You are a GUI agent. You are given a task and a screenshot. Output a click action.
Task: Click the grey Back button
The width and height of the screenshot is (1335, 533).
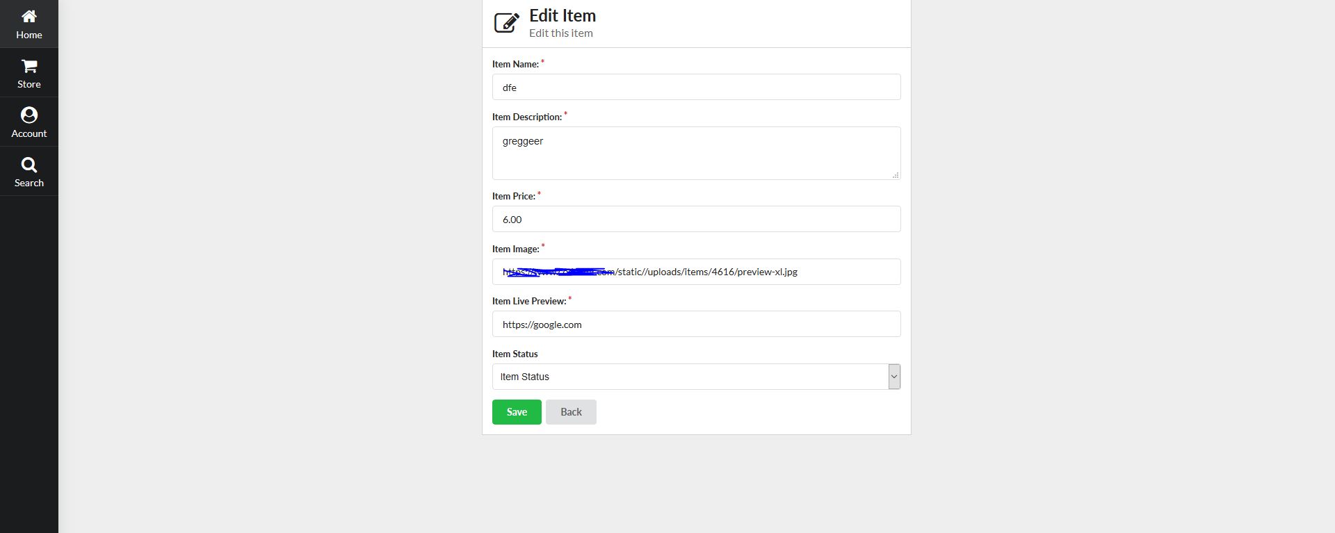tap(571, 412)
